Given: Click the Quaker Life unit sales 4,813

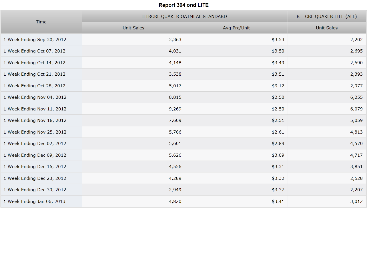Looking at the screenshot, I should tap(356, 132).
